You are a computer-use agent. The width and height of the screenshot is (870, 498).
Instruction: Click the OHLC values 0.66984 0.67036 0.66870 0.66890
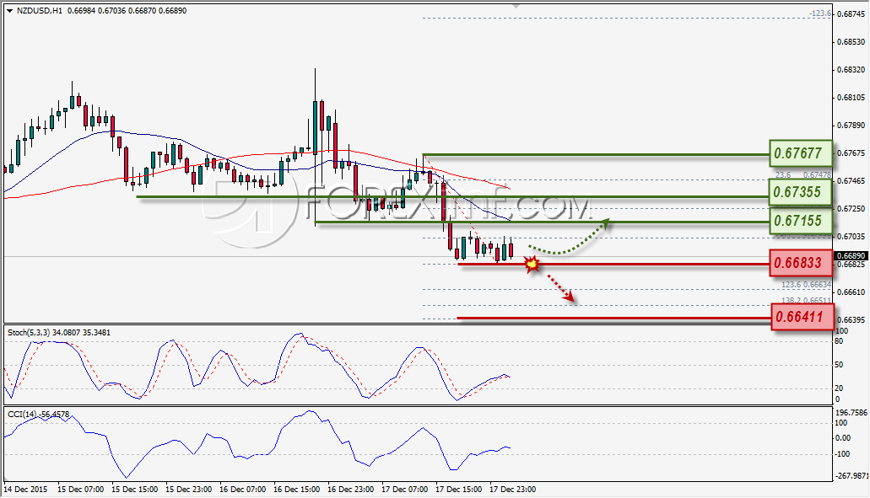coord(127,10)
